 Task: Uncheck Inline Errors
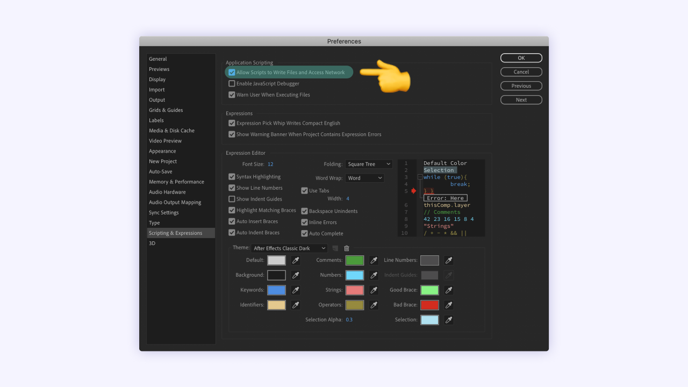[304, 223]
